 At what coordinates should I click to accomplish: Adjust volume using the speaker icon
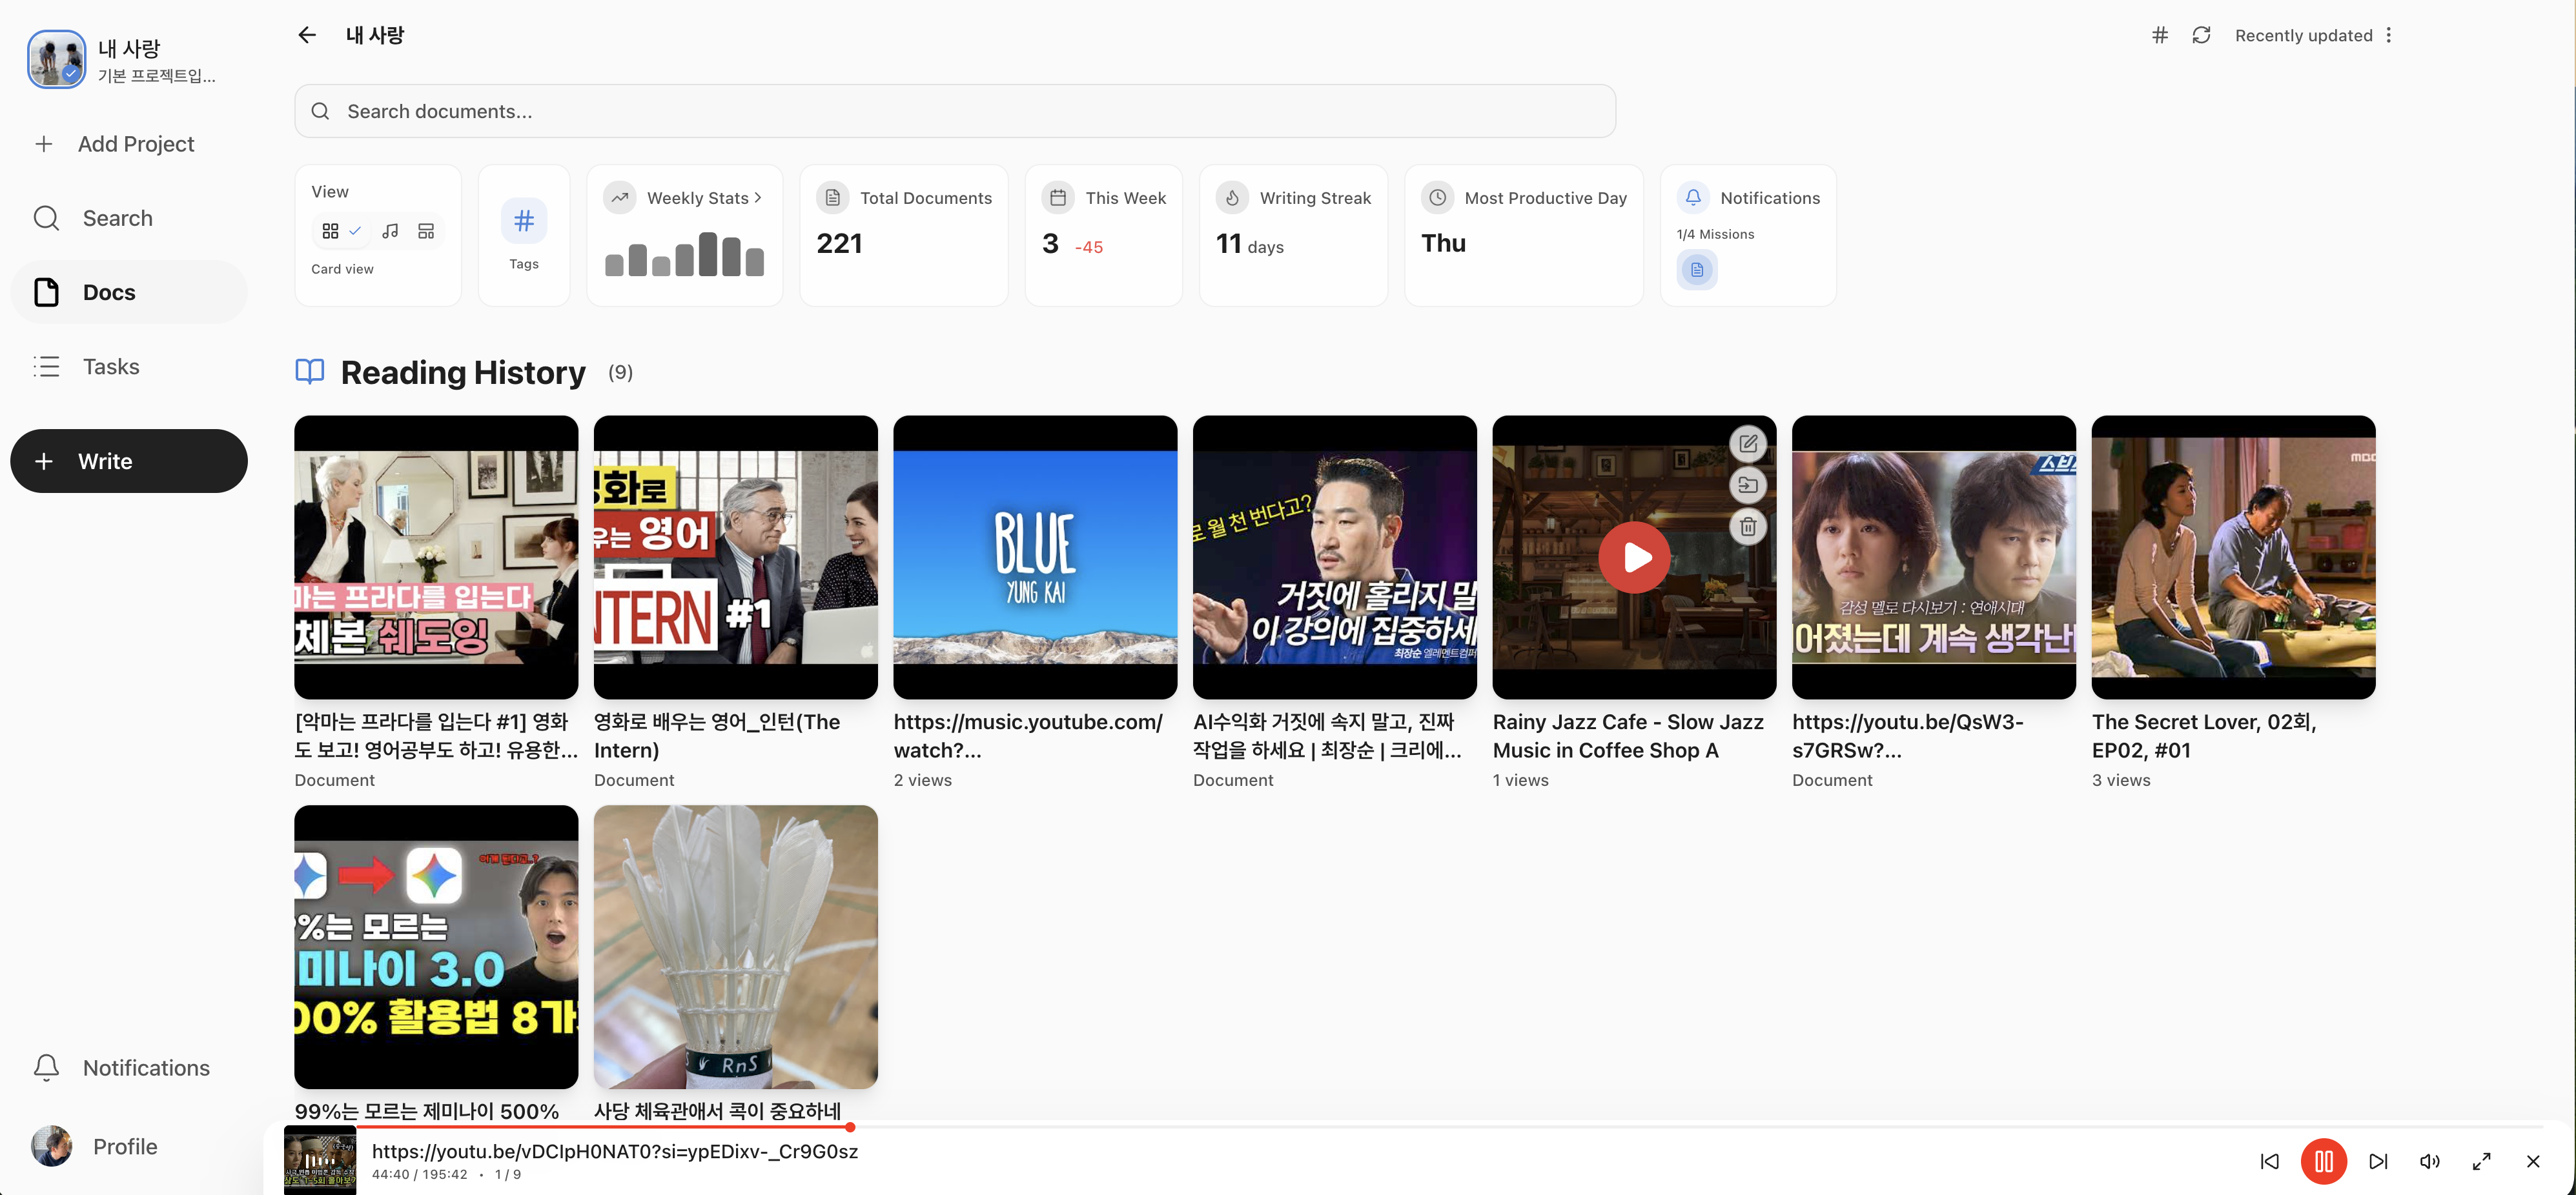click(2430, 1161)
